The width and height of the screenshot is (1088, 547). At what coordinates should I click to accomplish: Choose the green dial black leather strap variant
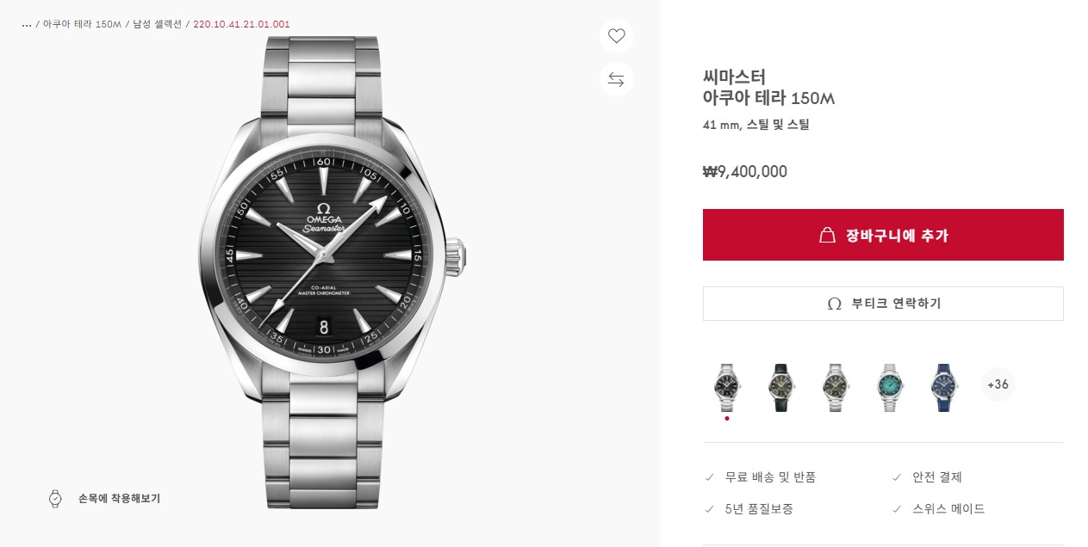(x=780, y=388)
